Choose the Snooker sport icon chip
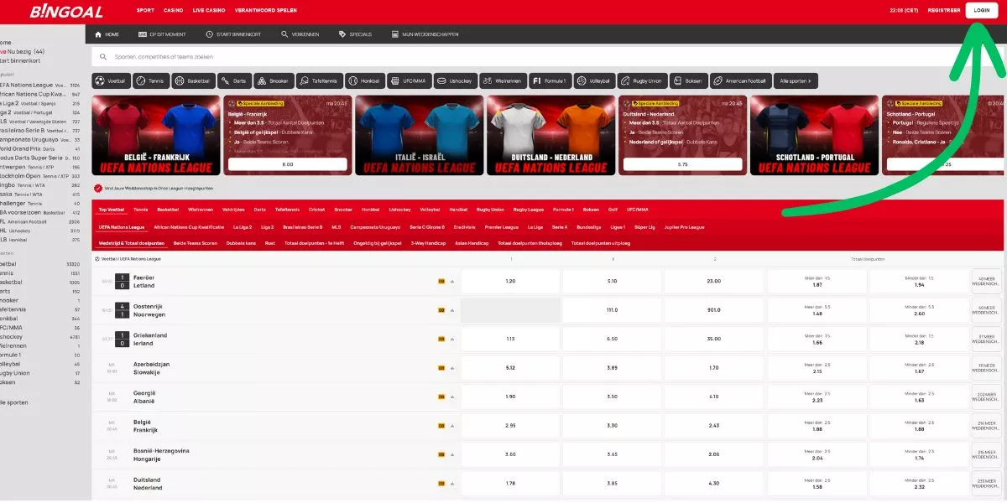1007x503 pixels. pos(273,81)
